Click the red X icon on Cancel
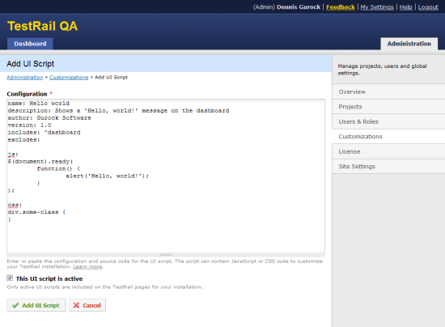Screen dimensions: 445x327 click(x=76, y=305)
